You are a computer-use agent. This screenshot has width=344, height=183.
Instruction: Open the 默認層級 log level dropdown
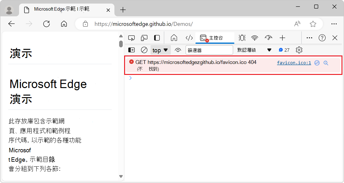[x=255, y=50]
